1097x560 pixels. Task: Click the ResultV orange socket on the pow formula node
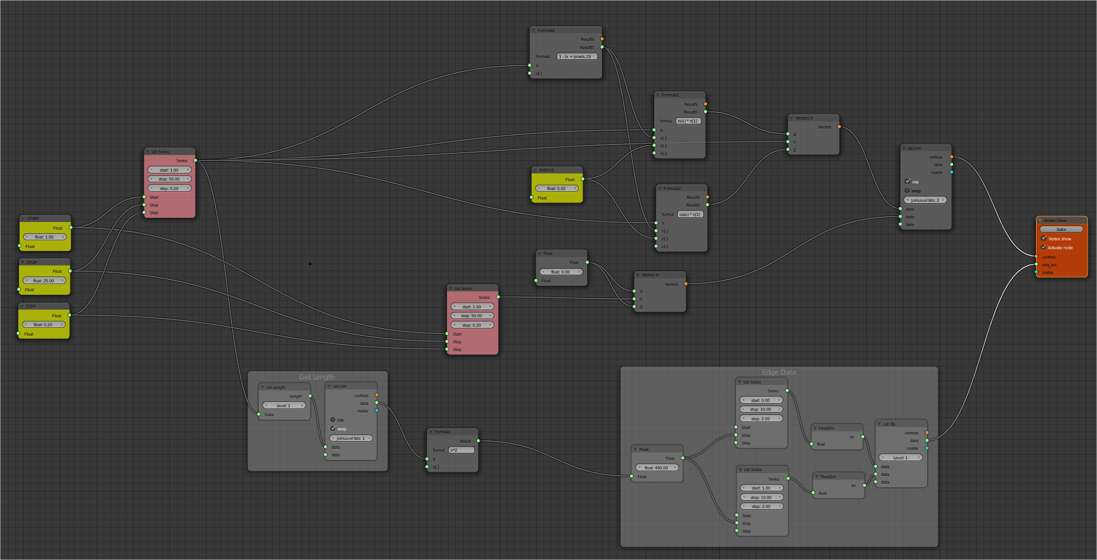point(602,39)
